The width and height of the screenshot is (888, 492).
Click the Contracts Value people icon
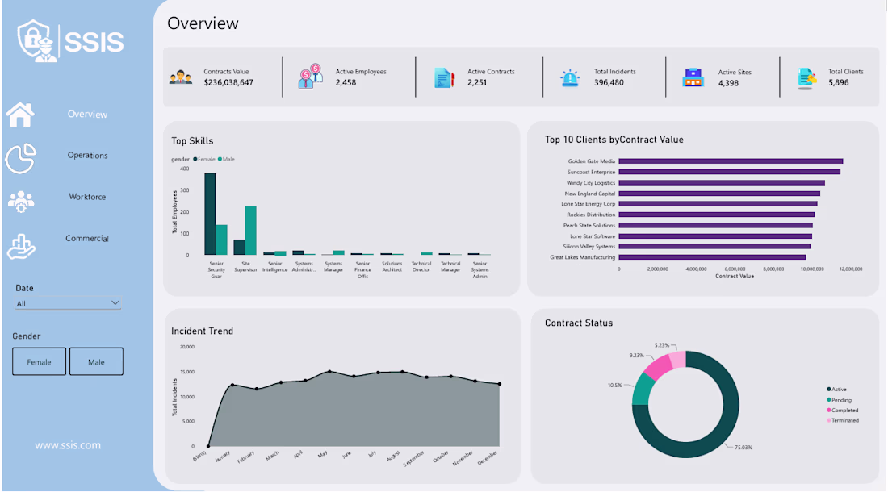181,77
